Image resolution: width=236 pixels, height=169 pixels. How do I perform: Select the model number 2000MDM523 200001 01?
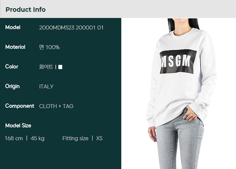71,28
